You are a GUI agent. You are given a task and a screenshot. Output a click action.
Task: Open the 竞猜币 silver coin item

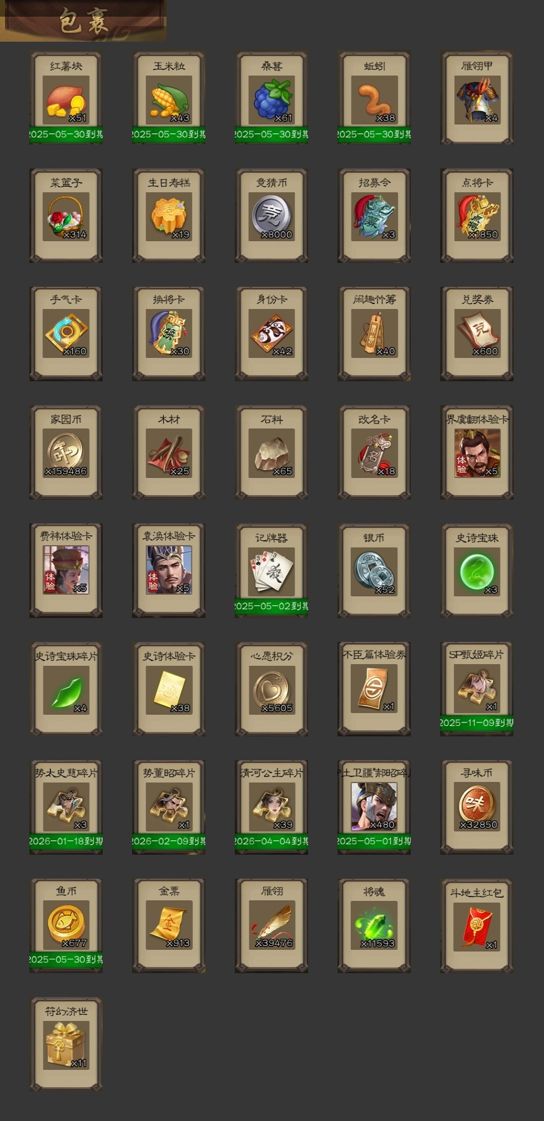pos(271,216)
